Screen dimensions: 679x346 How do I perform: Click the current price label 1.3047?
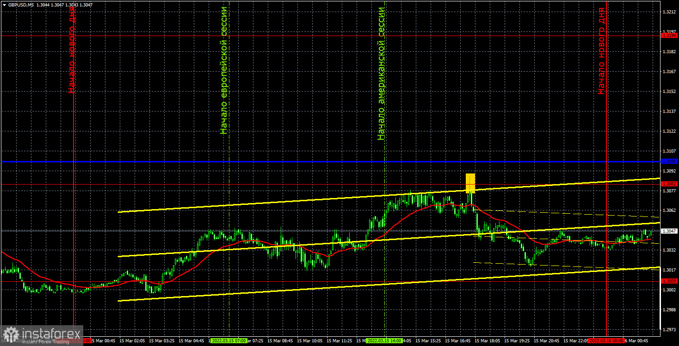pos(669,230)
